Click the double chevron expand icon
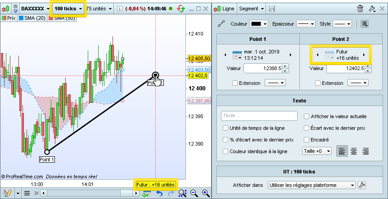This screenshot has height=199, width=388. (36, 193)
